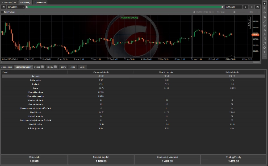Stop the backtest with the stop button
This screenshot has height=166, width=268.
(251, 7)
